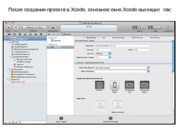Image resolution: width=180 pixels, height=135 pixels.
Task: Open the Main Storyboard combo box arrow
Action: tap(148, 67)
